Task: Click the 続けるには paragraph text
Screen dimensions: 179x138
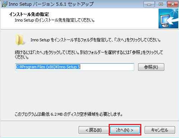Action: 89,55
